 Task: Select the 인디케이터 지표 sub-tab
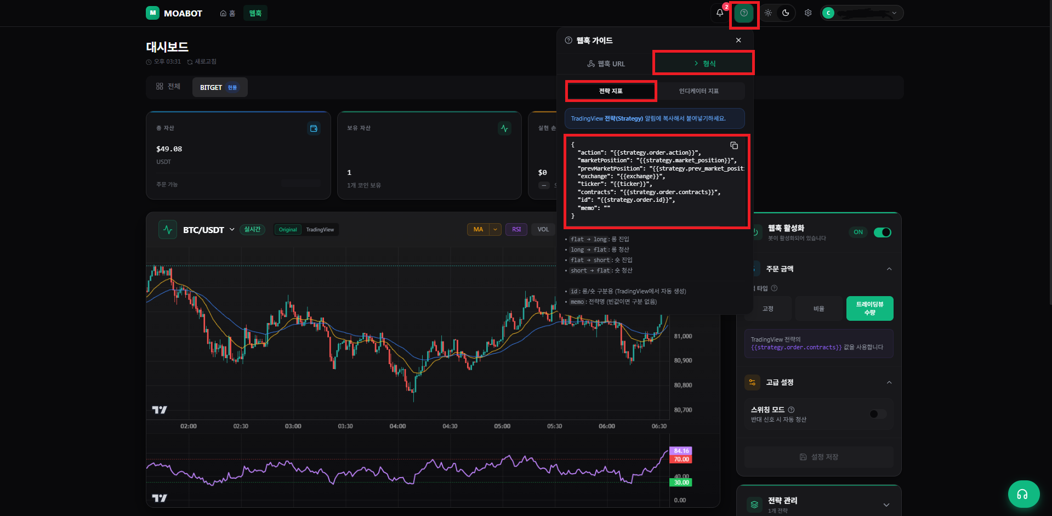[699, 91]
